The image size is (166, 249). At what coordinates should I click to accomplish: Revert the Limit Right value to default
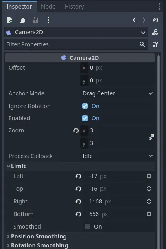(x=78, y=201)
